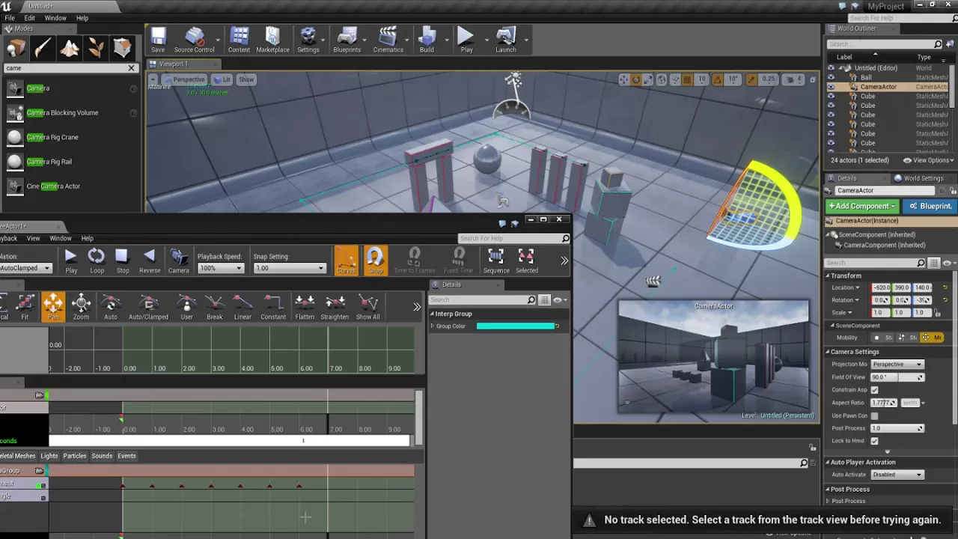Toggle the Curves editor button

[x=347, y=260]
